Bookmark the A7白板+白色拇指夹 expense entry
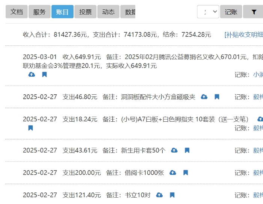Screen dimensions: 263x204 31,128
